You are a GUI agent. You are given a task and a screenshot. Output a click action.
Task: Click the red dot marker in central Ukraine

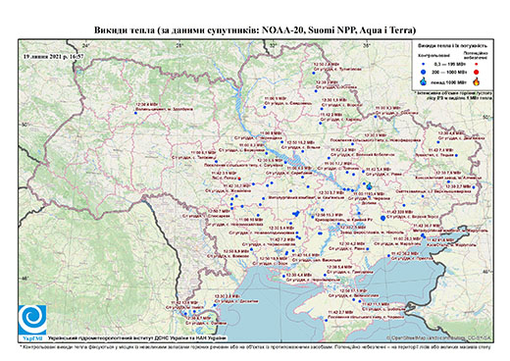239,179
